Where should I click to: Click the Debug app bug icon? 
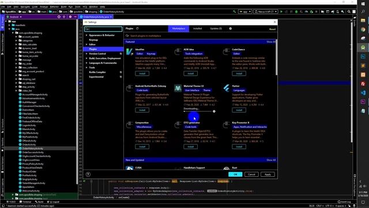[296, 12]
